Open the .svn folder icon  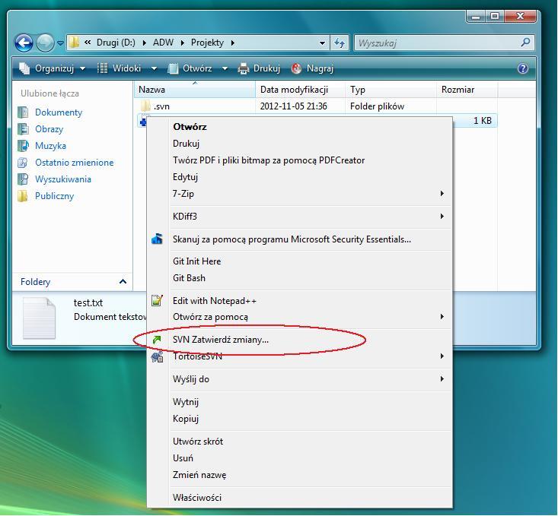pos(145,106)
